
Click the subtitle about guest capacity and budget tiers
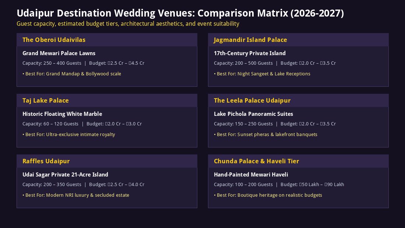click(128, 24)
